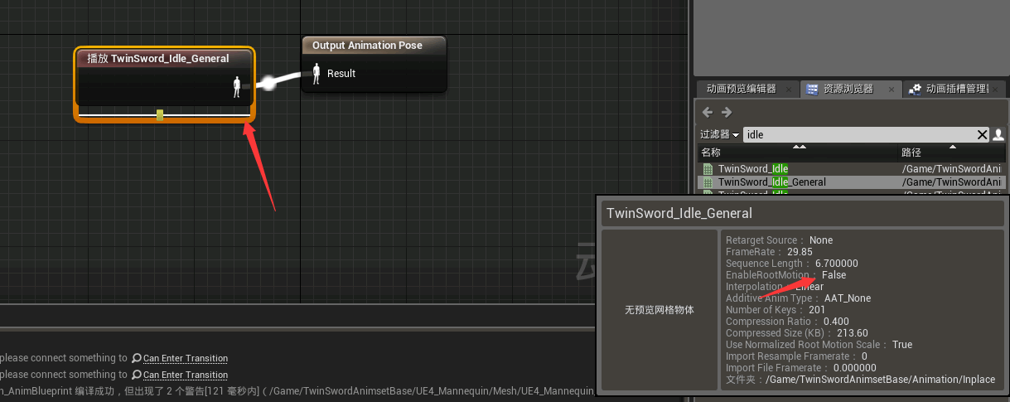Sort the asset list by 路径 column
Image resolution: width=1010 pixels, height=402 pixels.
click(x=953, y=153)
